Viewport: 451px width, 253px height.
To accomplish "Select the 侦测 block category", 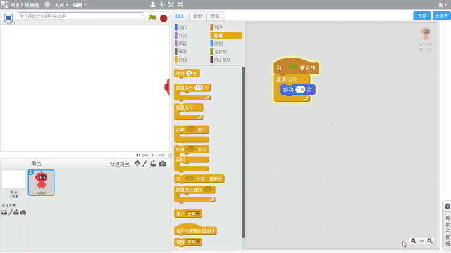I will click(x=218, y=44).
